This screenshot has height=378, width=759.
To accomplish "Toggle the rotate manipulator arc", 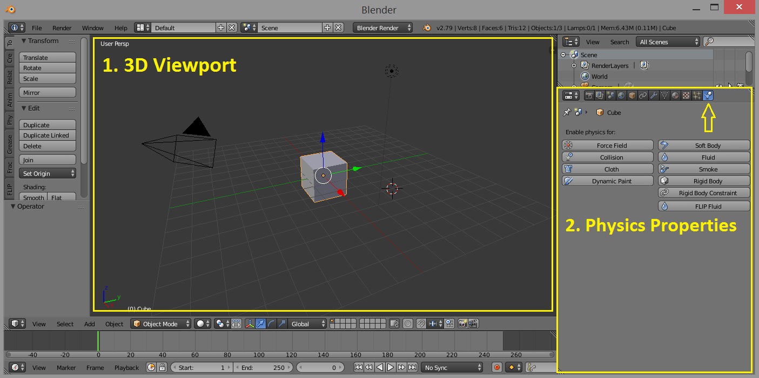I will [x=272, y=324].
